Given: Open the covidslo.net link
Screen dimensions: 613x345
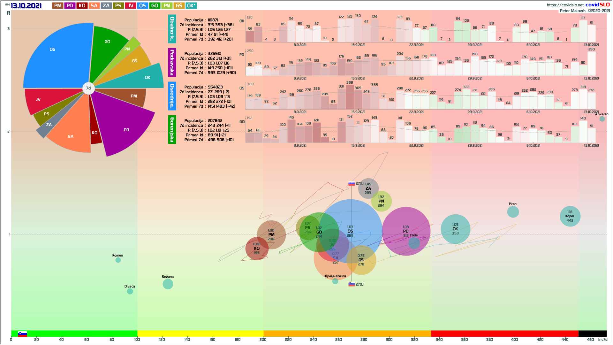Looking at the screenshot, I should (x=565, y=5).
